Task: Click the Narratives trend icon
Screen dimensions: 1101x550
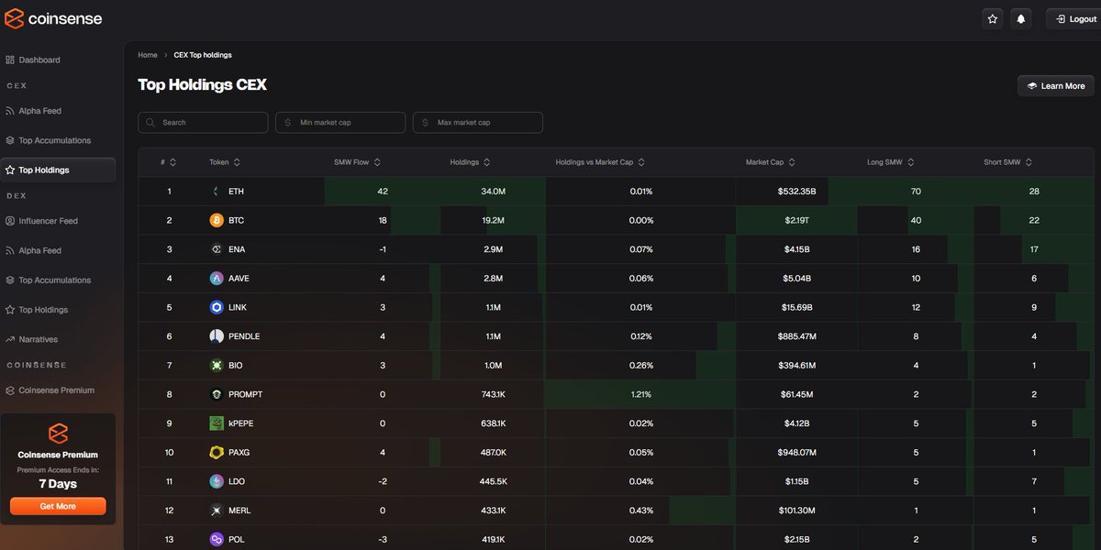Action: click(10, 339)
